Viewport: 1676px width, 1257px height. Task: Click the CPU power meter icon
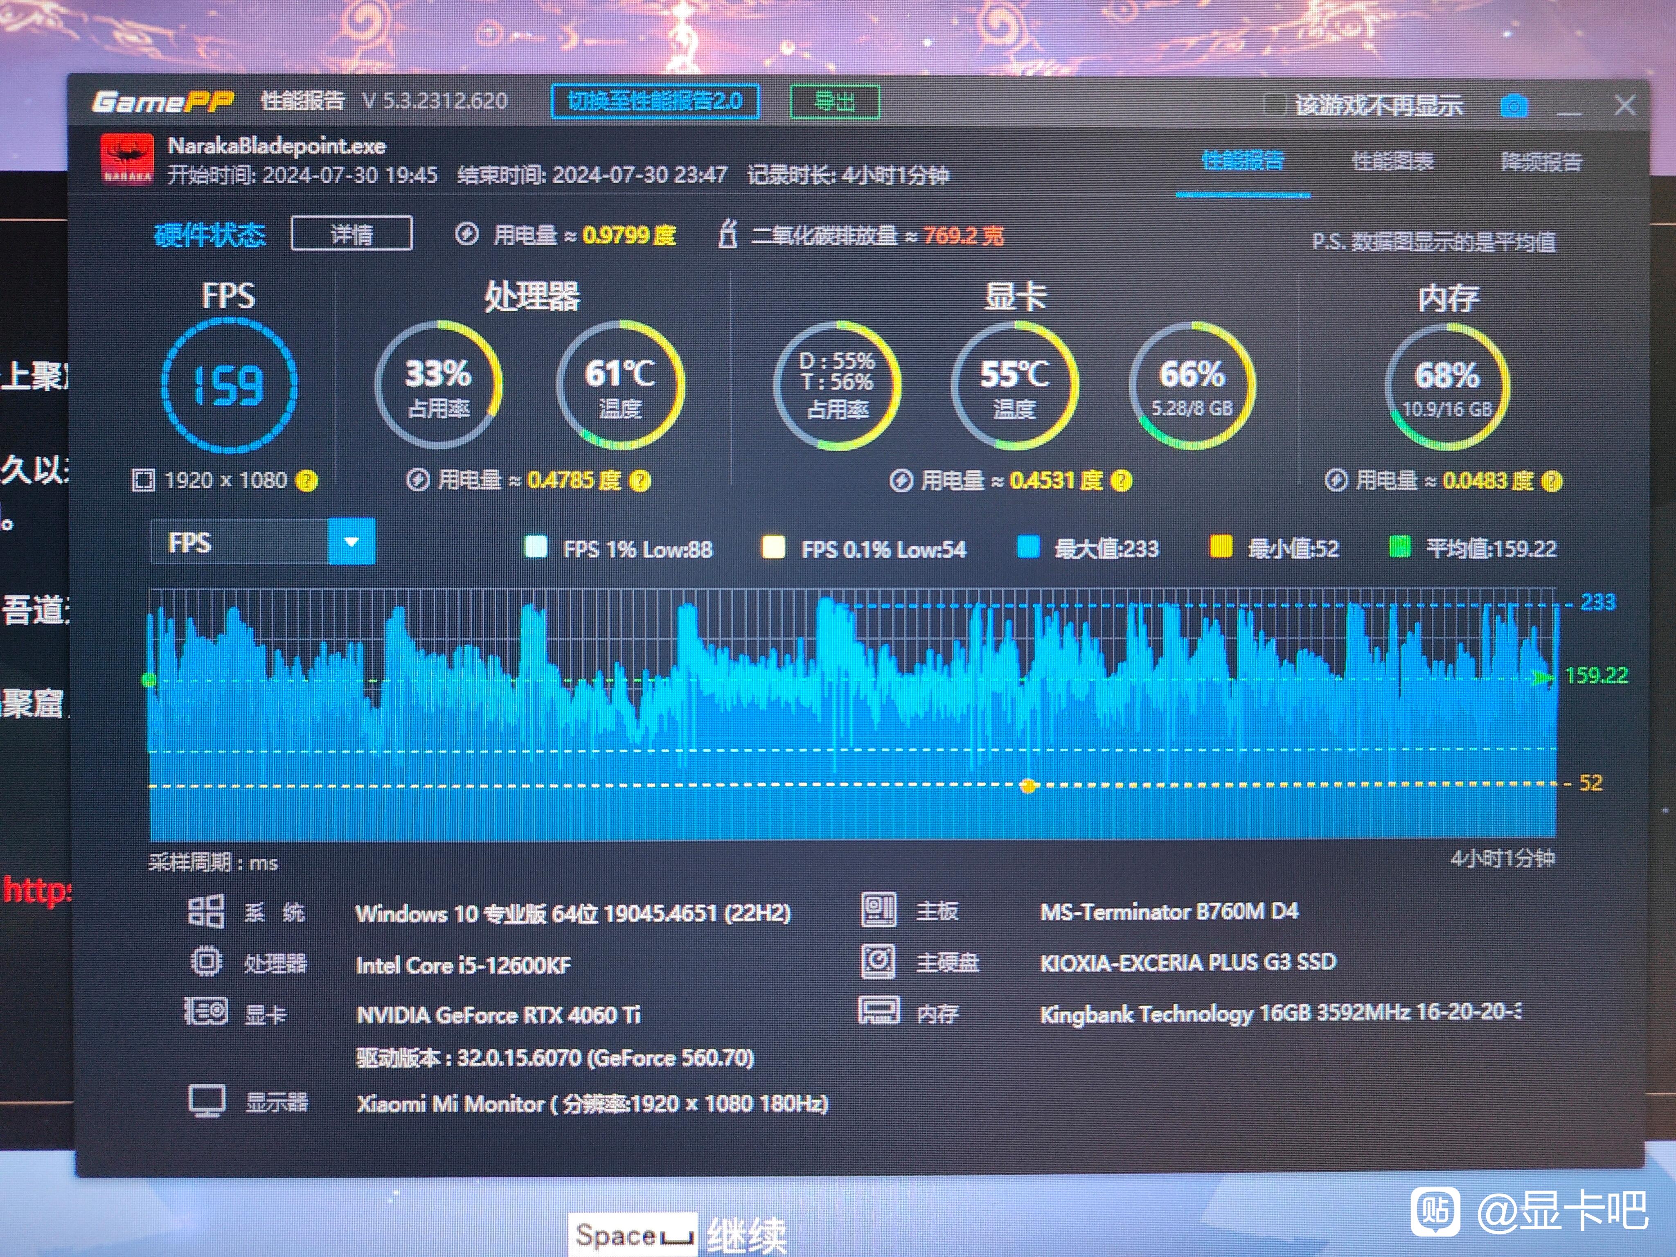pyautogui.click(x=417, y=480)
